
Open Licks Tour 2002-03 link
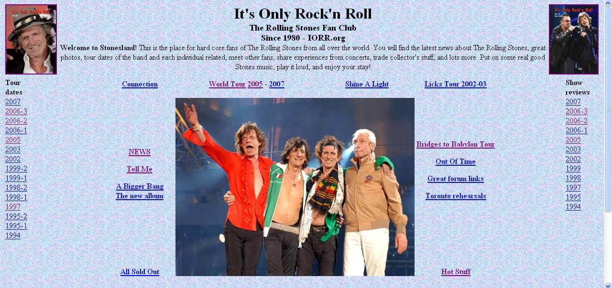455,84
